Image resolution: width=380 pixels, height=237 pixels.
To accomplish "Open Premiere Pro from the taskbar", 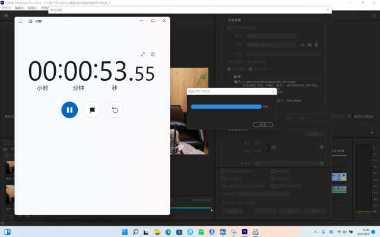I will pos(245,232).
